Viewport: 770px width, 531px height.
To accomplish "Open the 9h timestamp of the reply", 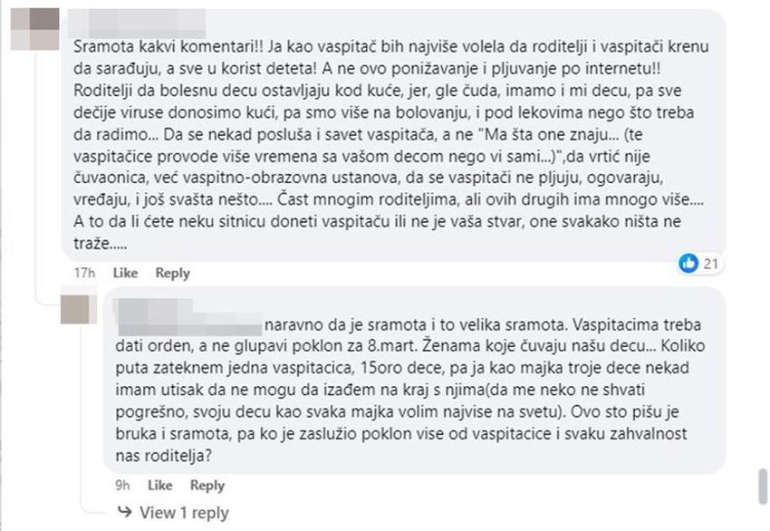I will (x=122, y=485).
